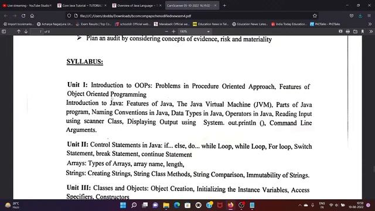Switch to Firefox on taskbar
375x211 pixels.
230,205
